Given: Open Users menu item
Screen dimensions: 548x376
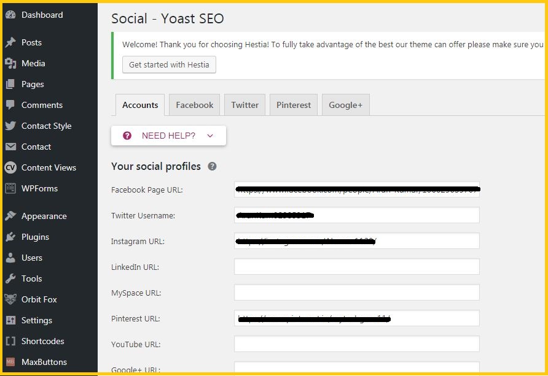Looking at the screenshot, I should (50, 258).
